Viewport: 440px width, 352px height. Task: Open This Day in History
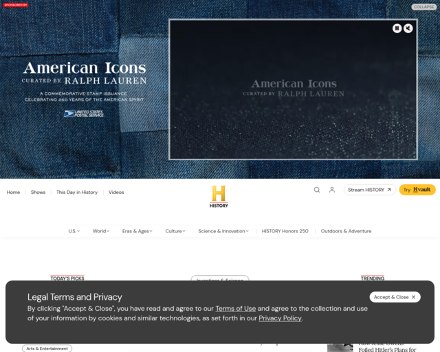point(77,192)
